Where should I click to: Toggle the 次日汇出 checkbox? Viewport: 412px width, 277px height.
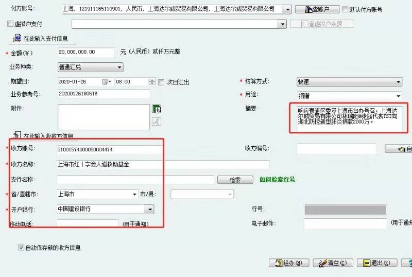(x=161, y=82)
